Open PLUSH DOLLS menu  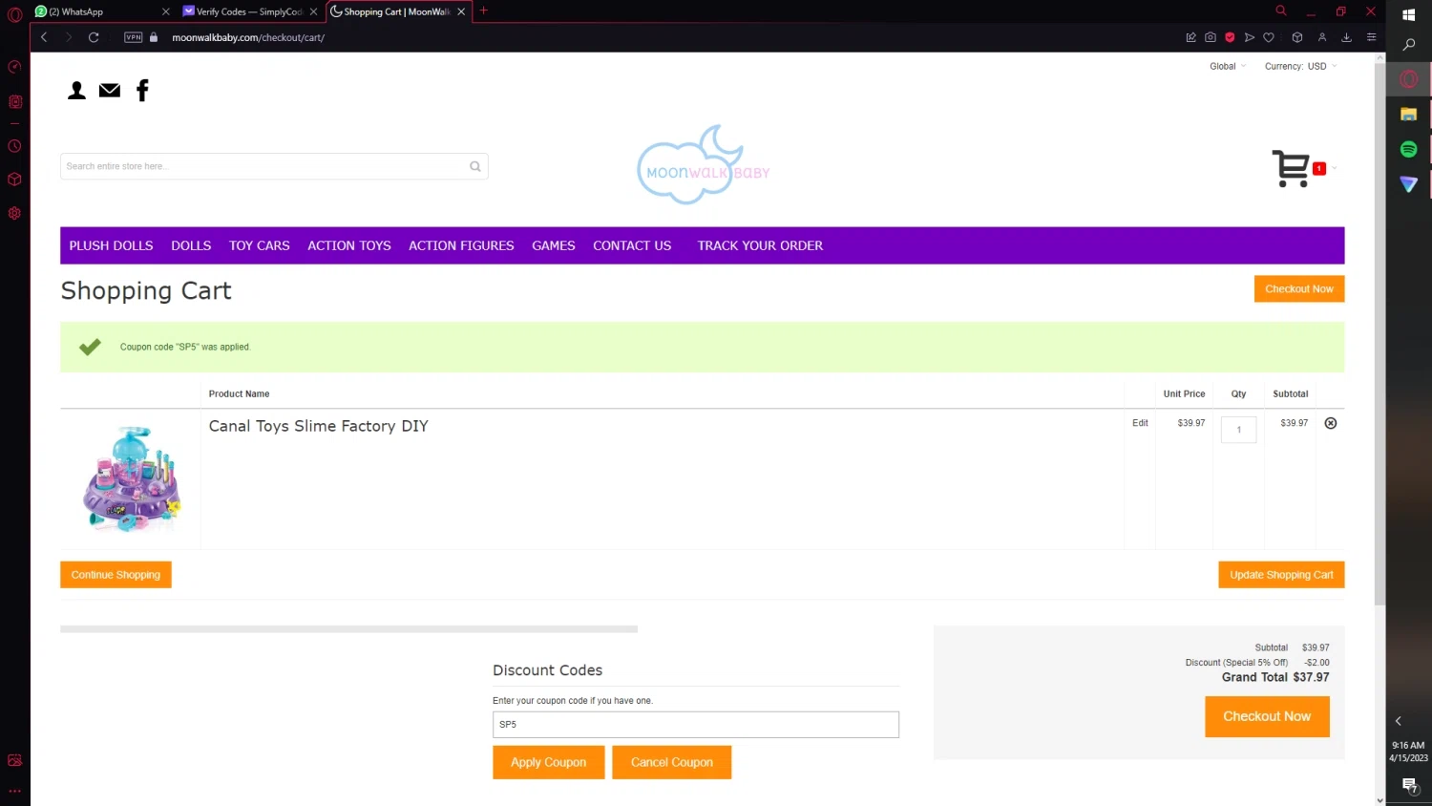point(111,245)
